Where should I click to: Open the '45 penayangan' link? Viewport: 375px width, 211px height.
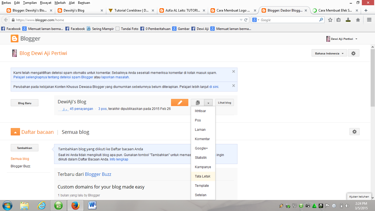81,109
